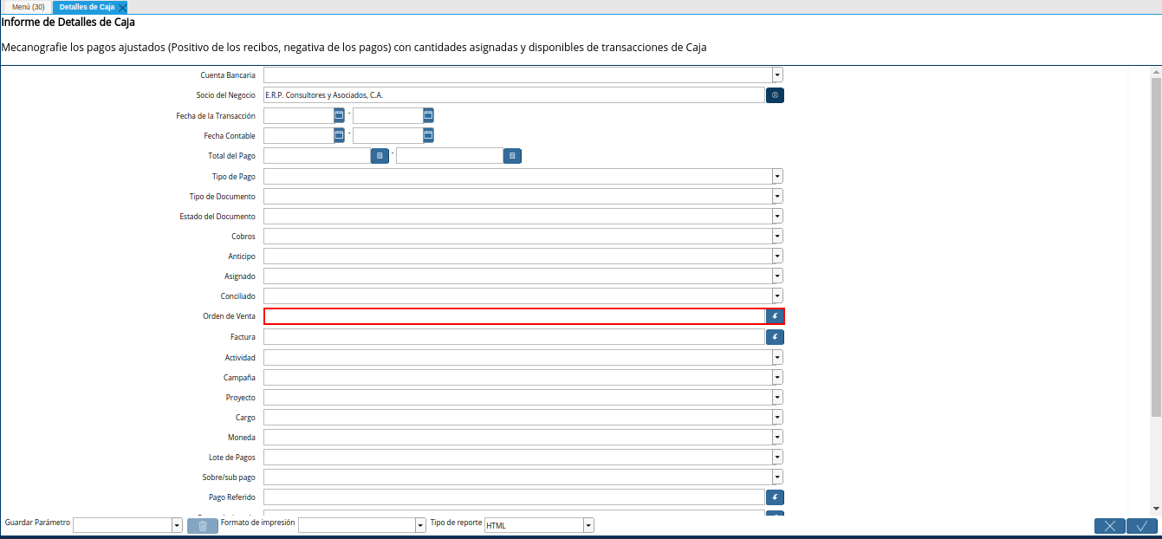Open calendar for Fecha de la Transacción end date

pyautogui.click(x=428, y=114)
